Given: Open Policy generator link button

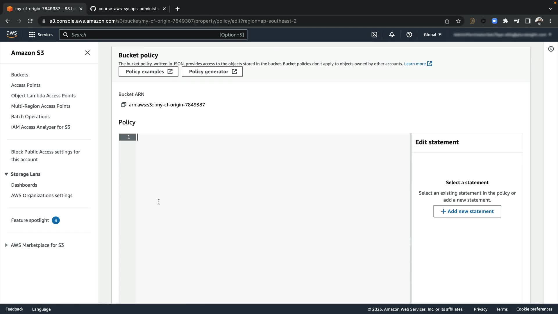Looking at the screenshot, I should click(x=212, y=72).
